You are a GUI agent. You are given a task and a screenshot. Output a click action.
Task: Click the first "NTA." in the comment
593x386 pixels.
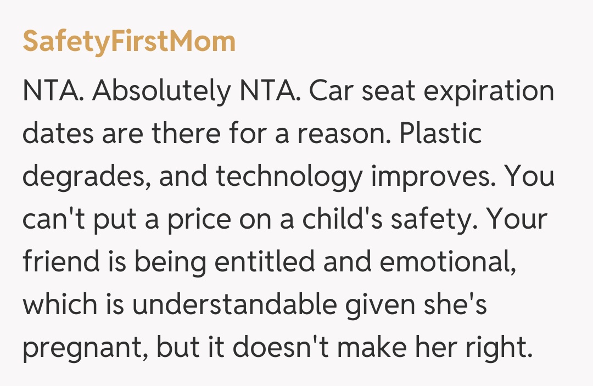point(53,91)
